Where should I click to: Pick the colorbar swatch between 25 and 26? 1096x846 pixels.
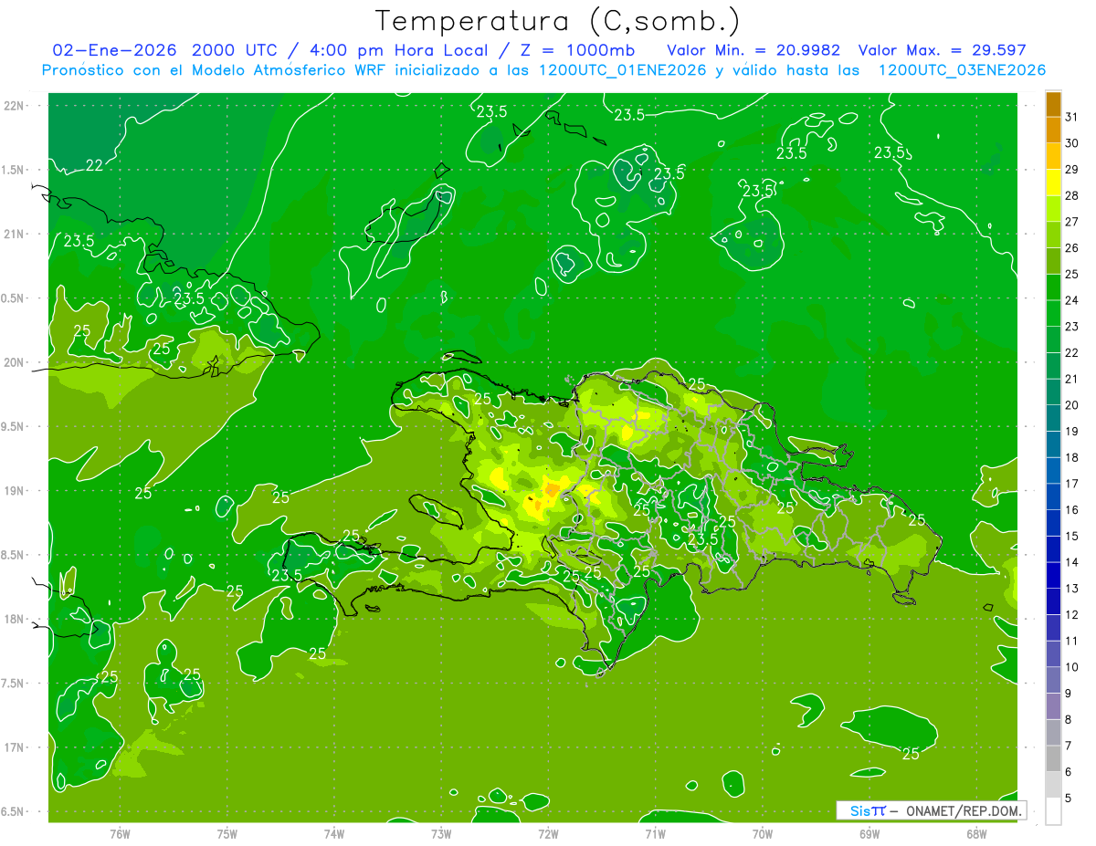click(x=1054, y=261)
